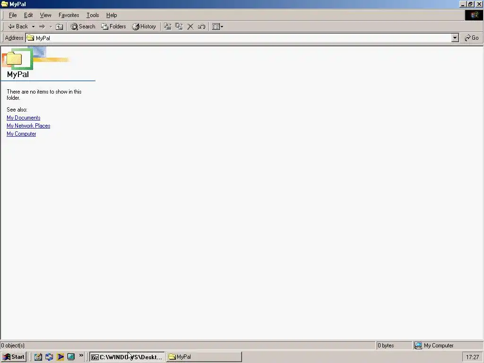Click the taskbar clock 17:27
The height and width of the screenshot is (363, 484).
coord(472,357)
